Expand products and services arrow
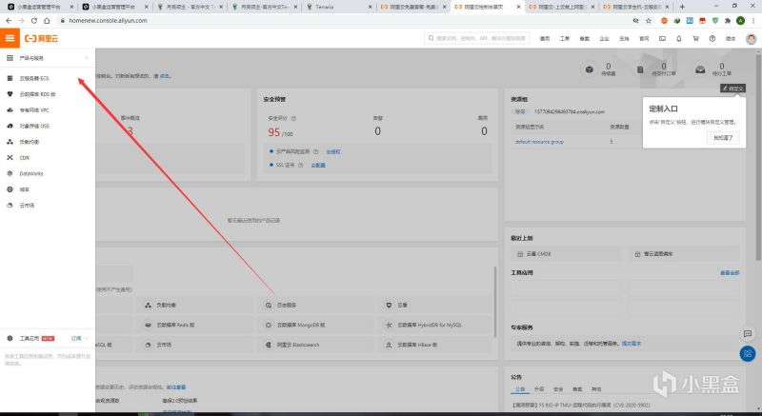 [87, 58]
